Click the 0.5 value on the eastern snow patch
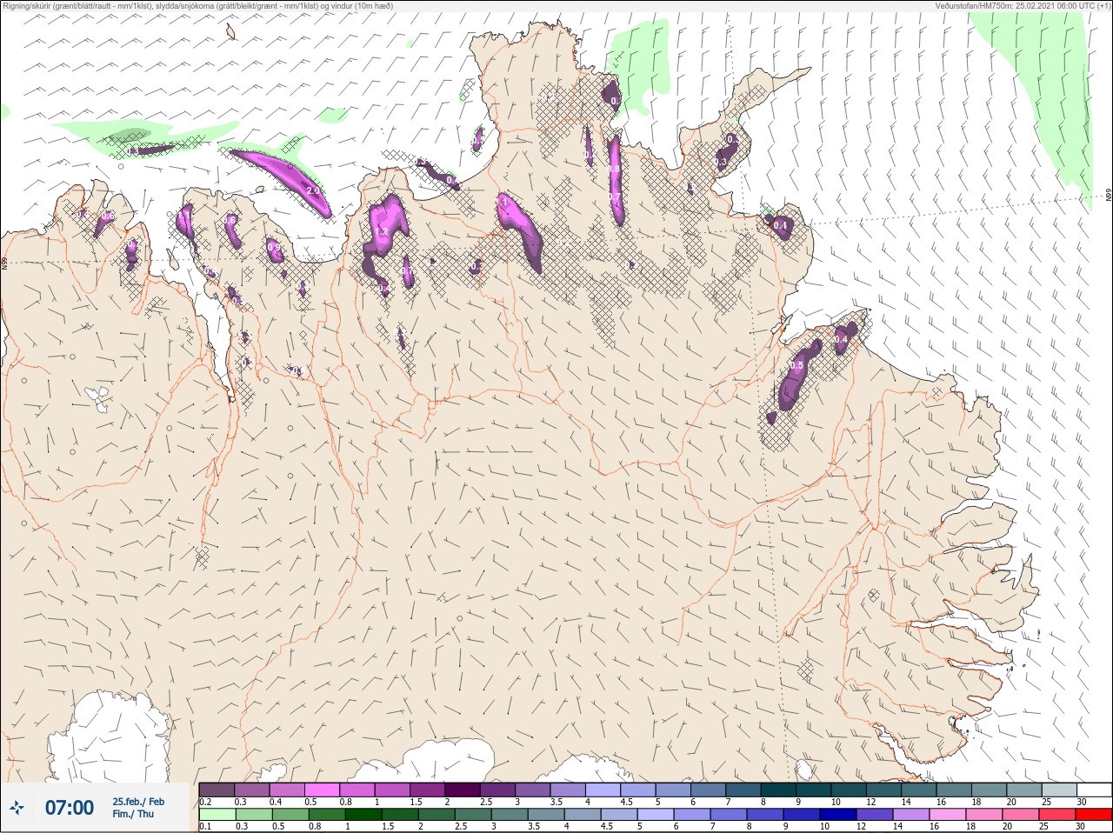The height and width of the screenshot is (833, 1113). tap(797, 366)
